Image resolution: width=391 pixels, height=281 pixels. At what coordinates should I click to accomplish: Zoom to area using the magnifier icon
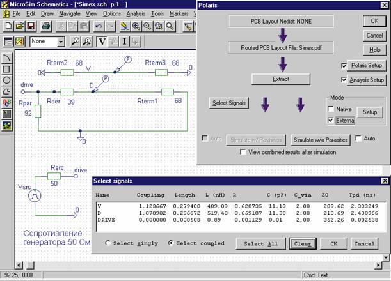pos(159,26)
